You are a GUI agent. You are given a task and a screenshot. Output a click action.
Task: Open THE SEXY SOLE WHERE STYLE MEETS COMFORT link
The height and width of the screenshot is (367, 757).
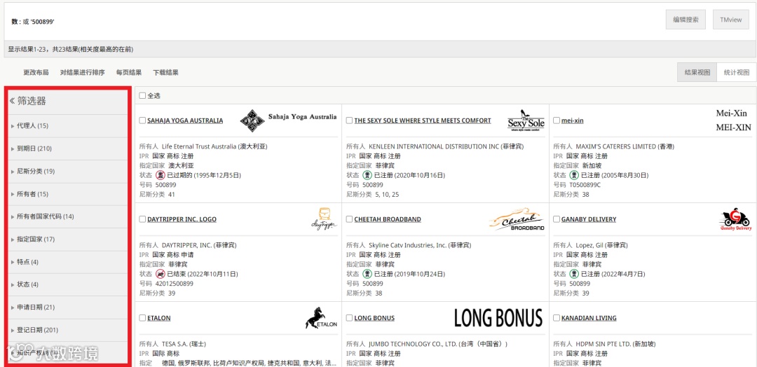[x=423, y=120]
